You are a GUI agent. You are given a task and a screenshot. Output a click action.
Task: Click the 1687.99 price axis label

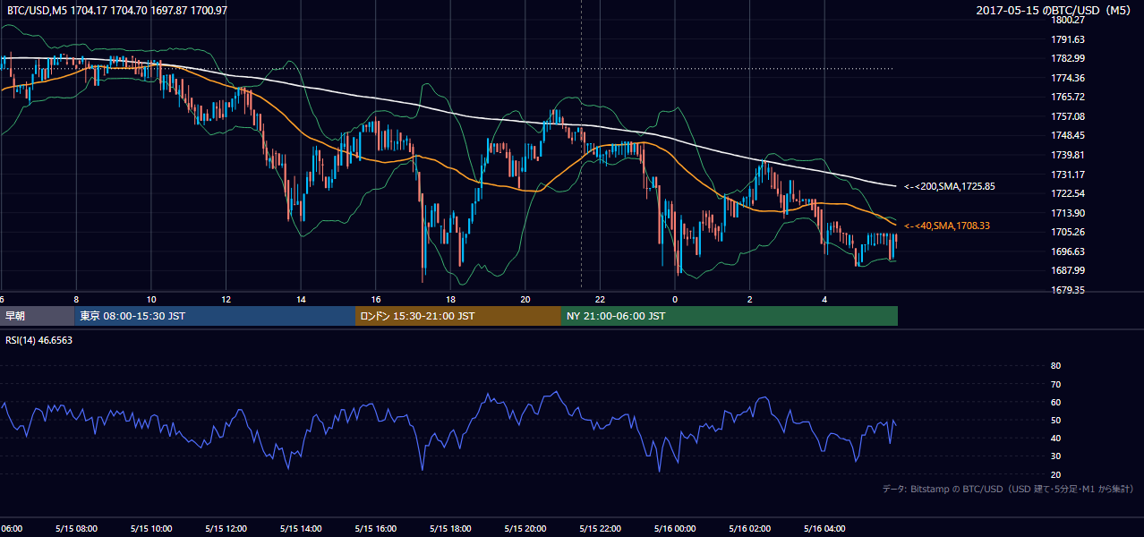1068,270
